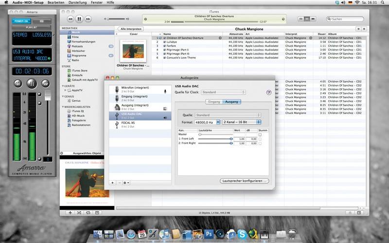Open the Quelle Standard dropdown
This screenshot has width=389, height=243.
(228, 115)
